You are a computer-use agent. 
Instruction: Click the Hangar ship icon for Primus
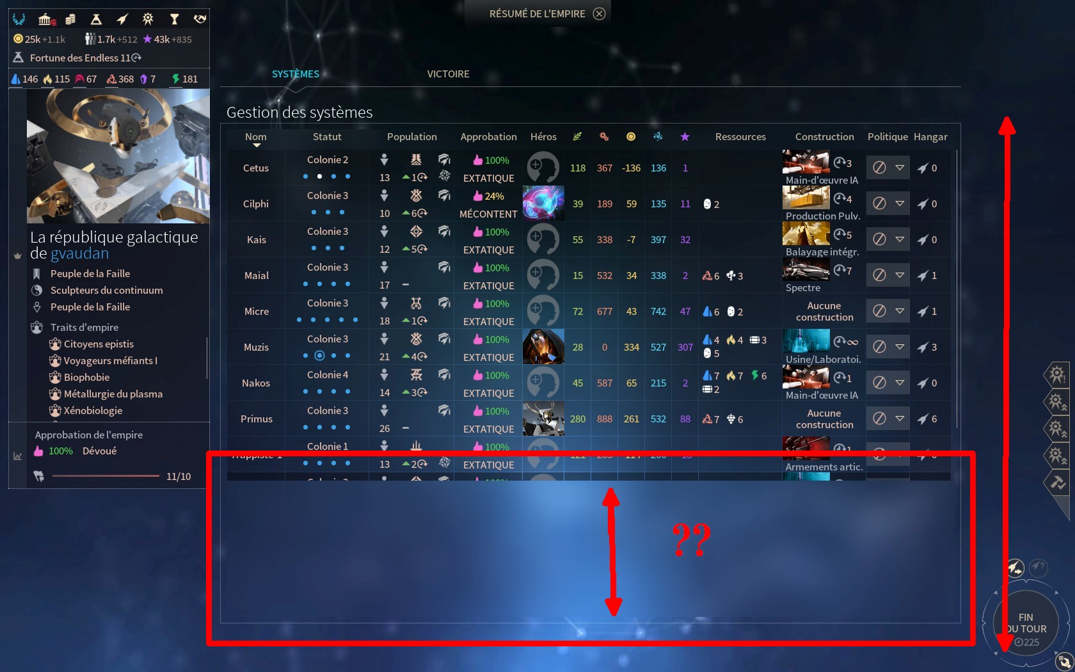click(922, 419)
